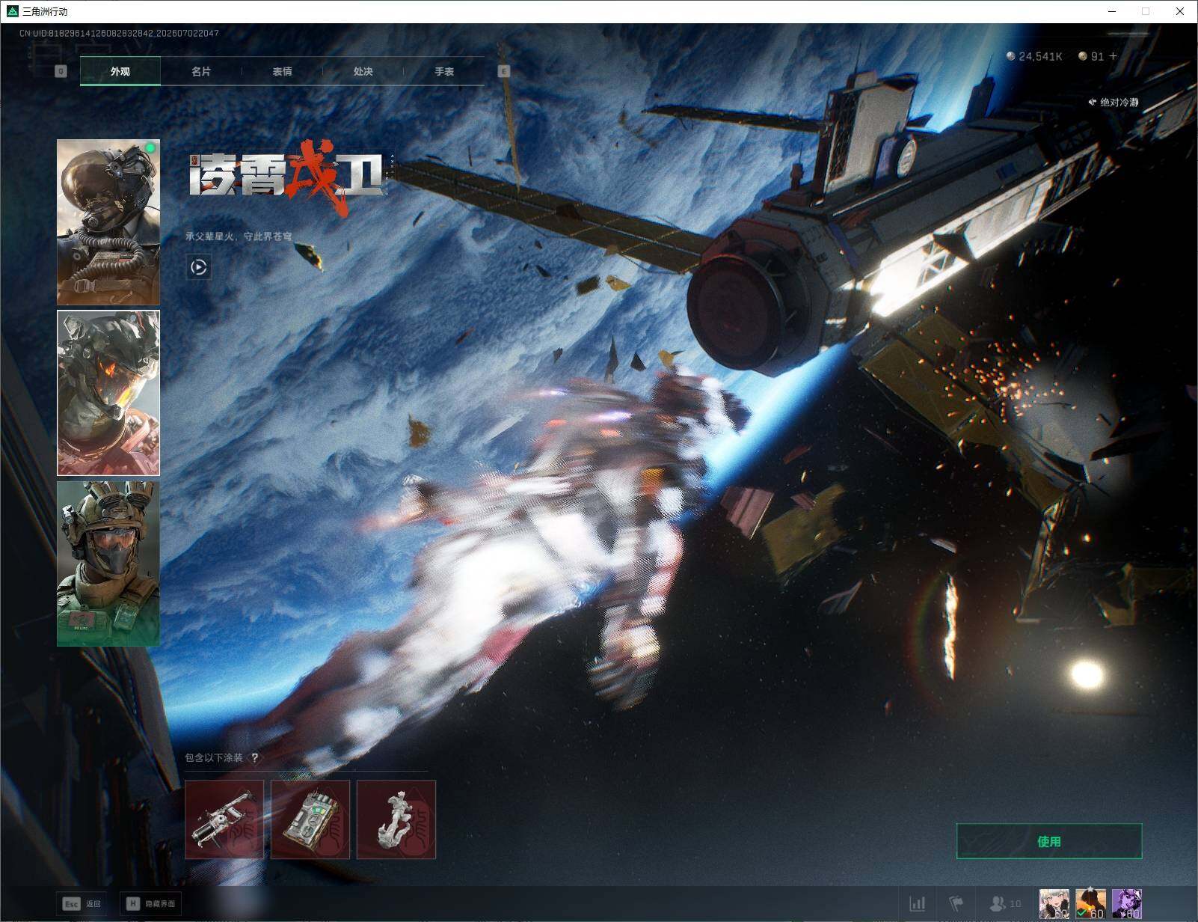Open the 手表 tab
The height and width of the screenshot is (922, 1198).
pos(444,72)
